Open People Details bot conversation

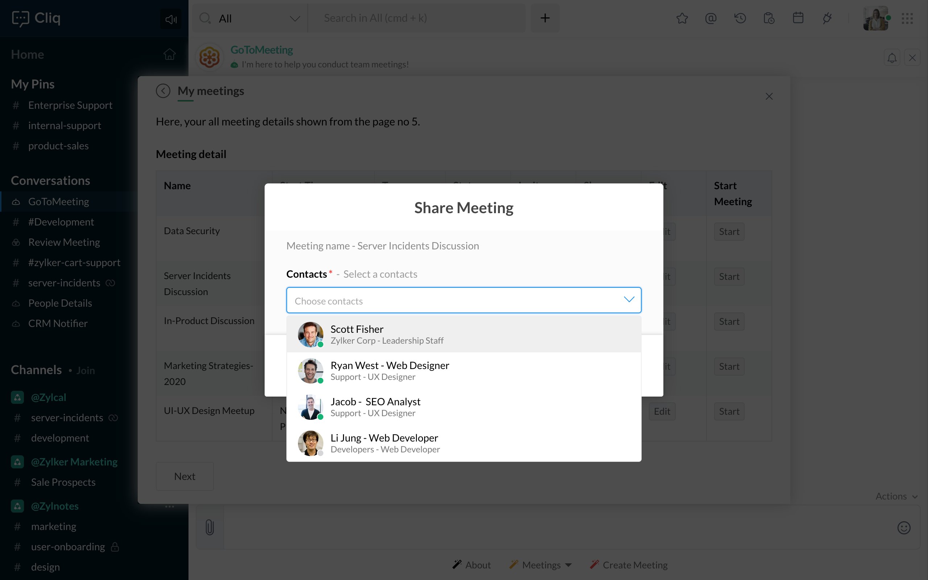click(60, 303)
